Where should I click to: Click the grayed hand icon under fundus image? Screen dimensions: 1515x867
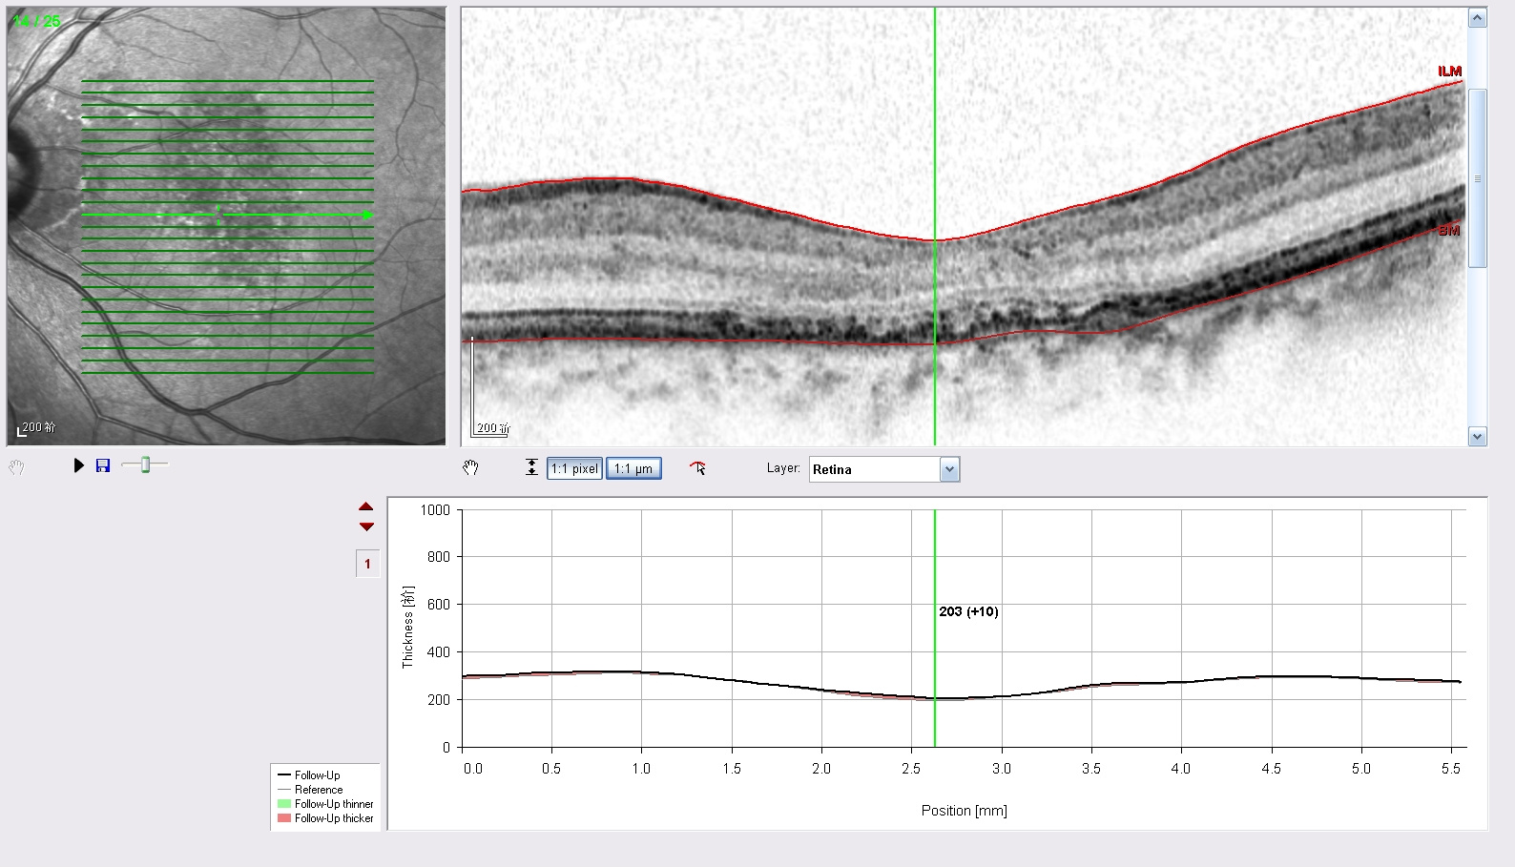(16, 466)
